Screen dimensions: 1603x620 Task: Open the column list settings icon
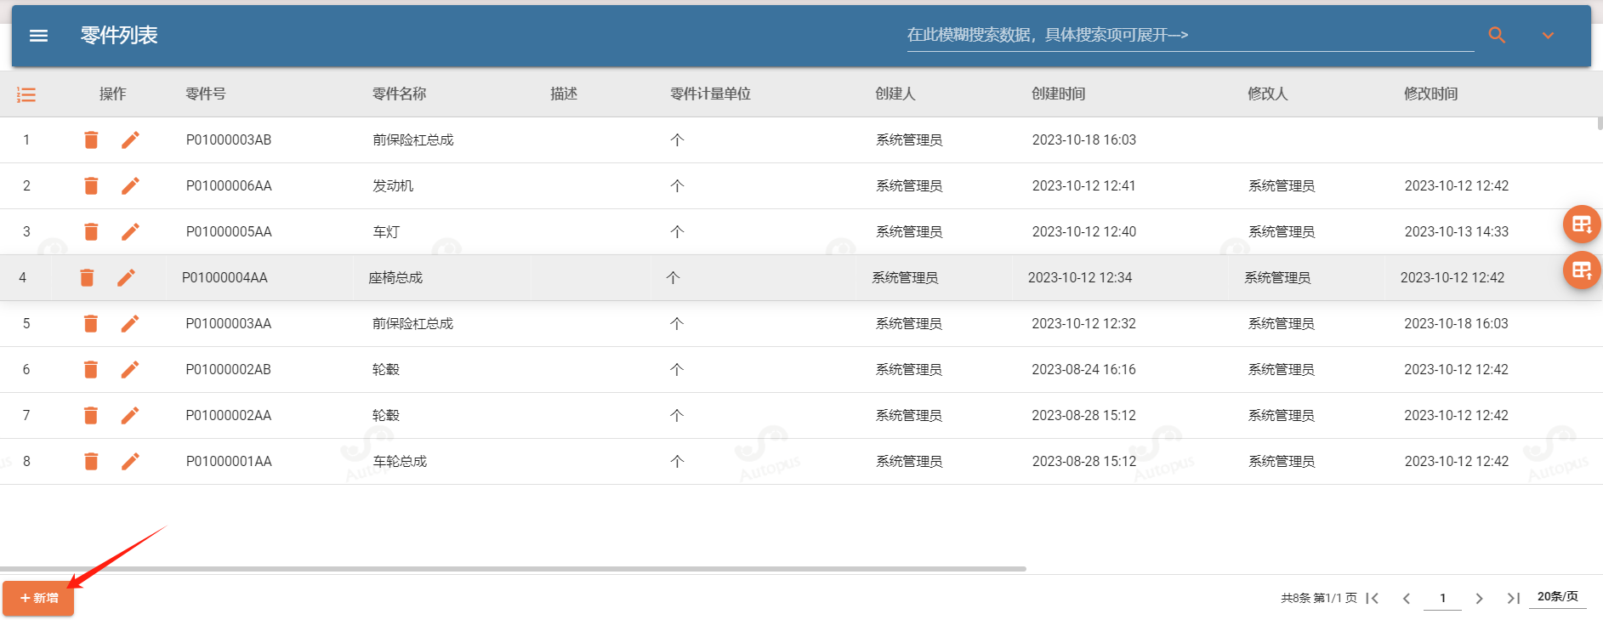click(x=26, y=94)
